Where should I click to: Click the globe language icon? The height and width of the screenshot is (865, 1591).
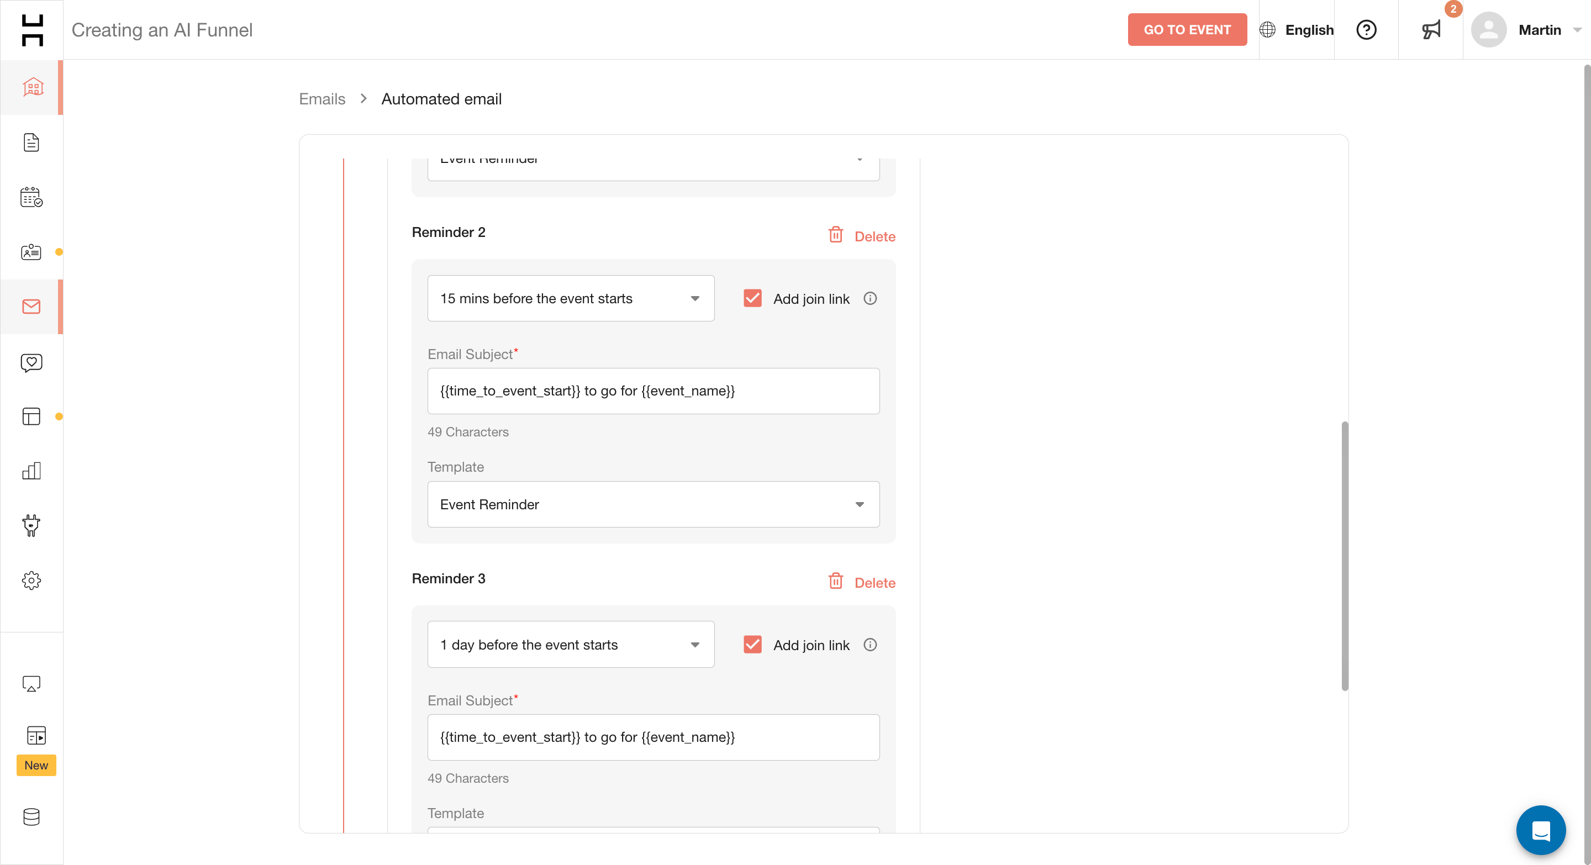pos(1267,30)
